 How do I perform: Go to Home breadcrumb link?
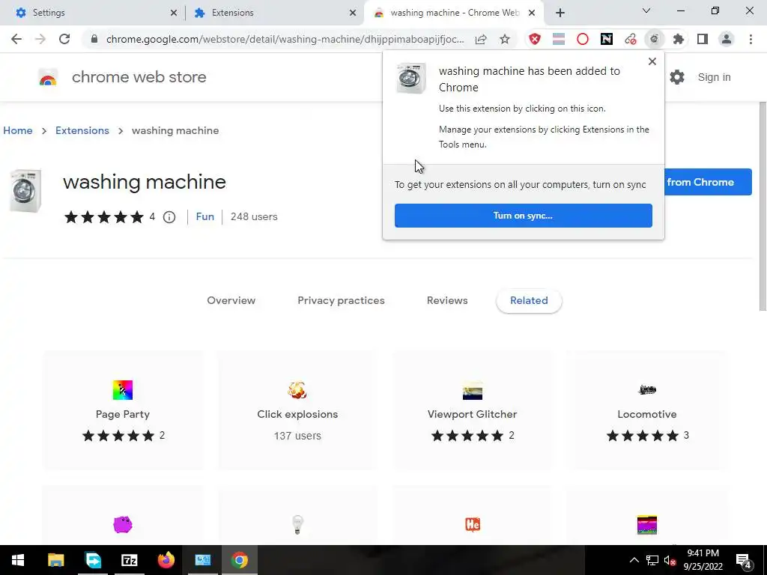[x=18, y=130]
